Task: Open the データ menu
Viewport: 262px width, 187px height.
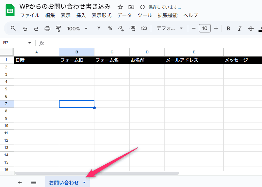Action: pyautogui.click(x=124, y=15)
